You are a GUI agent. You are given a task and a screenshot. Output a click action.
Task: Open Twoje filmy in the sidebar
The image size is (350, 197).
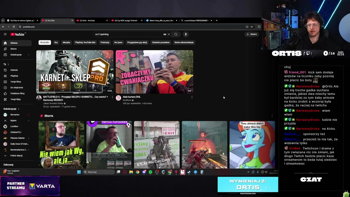pos(17,82)
